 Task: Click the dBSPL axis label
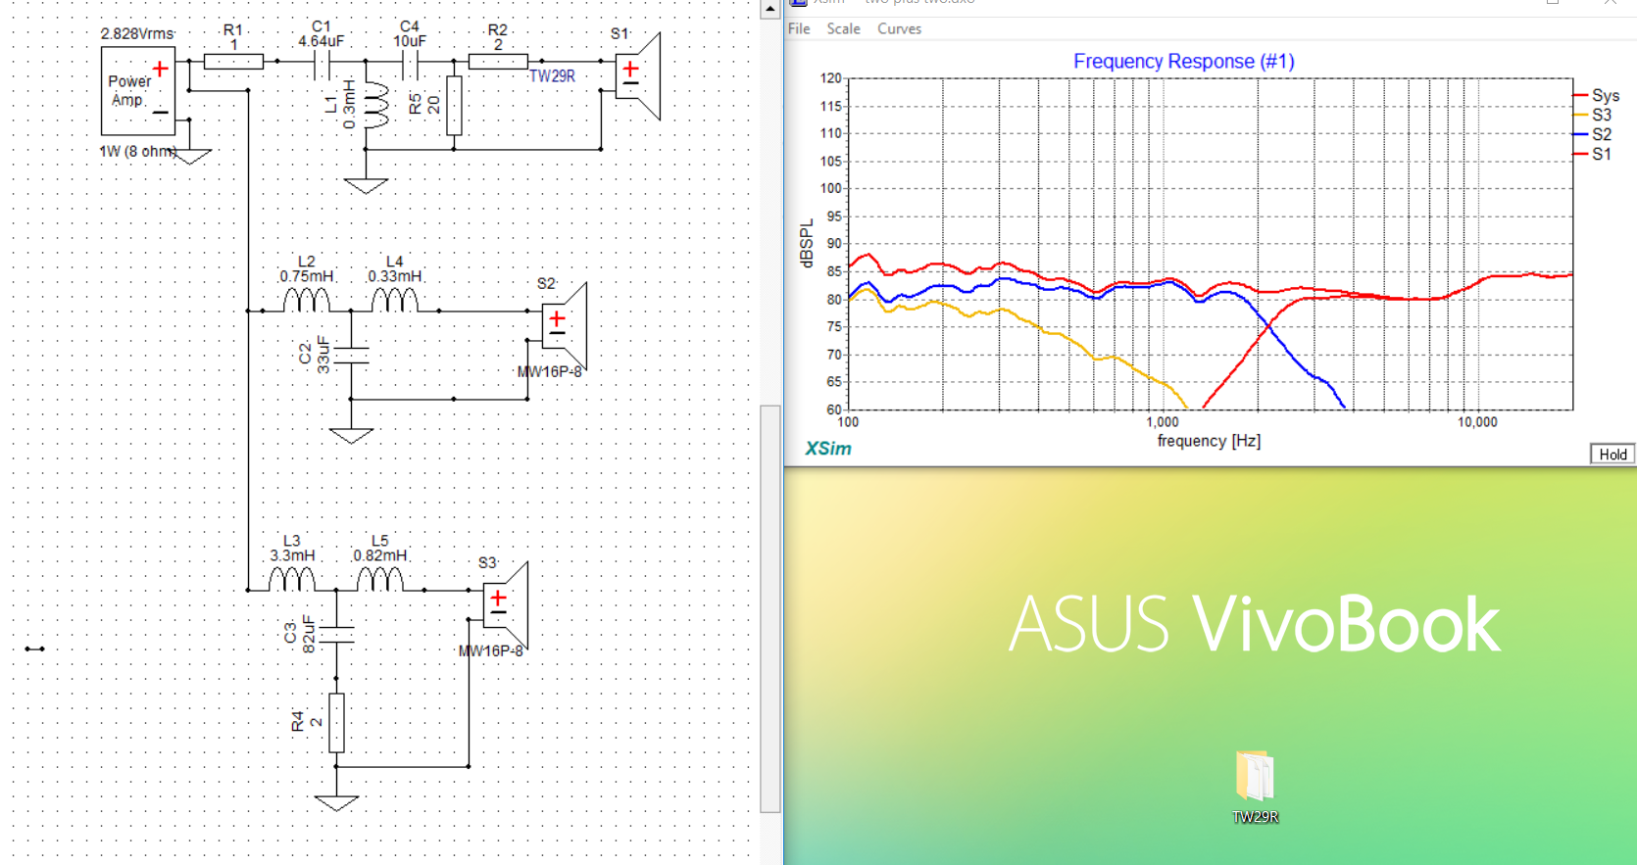point(807,243)
